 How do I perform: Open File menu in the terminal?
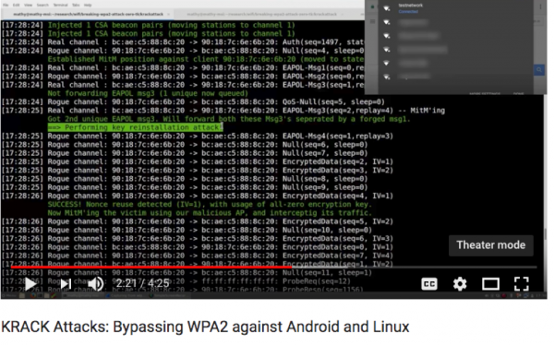tap(6, 5)
